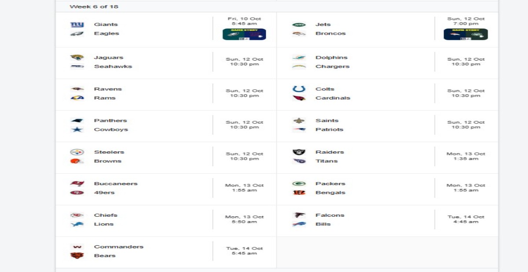Viewport: 528px width, 272px height.
Task: Click the Colts horseshoe logo
Action: pos(299,89)
